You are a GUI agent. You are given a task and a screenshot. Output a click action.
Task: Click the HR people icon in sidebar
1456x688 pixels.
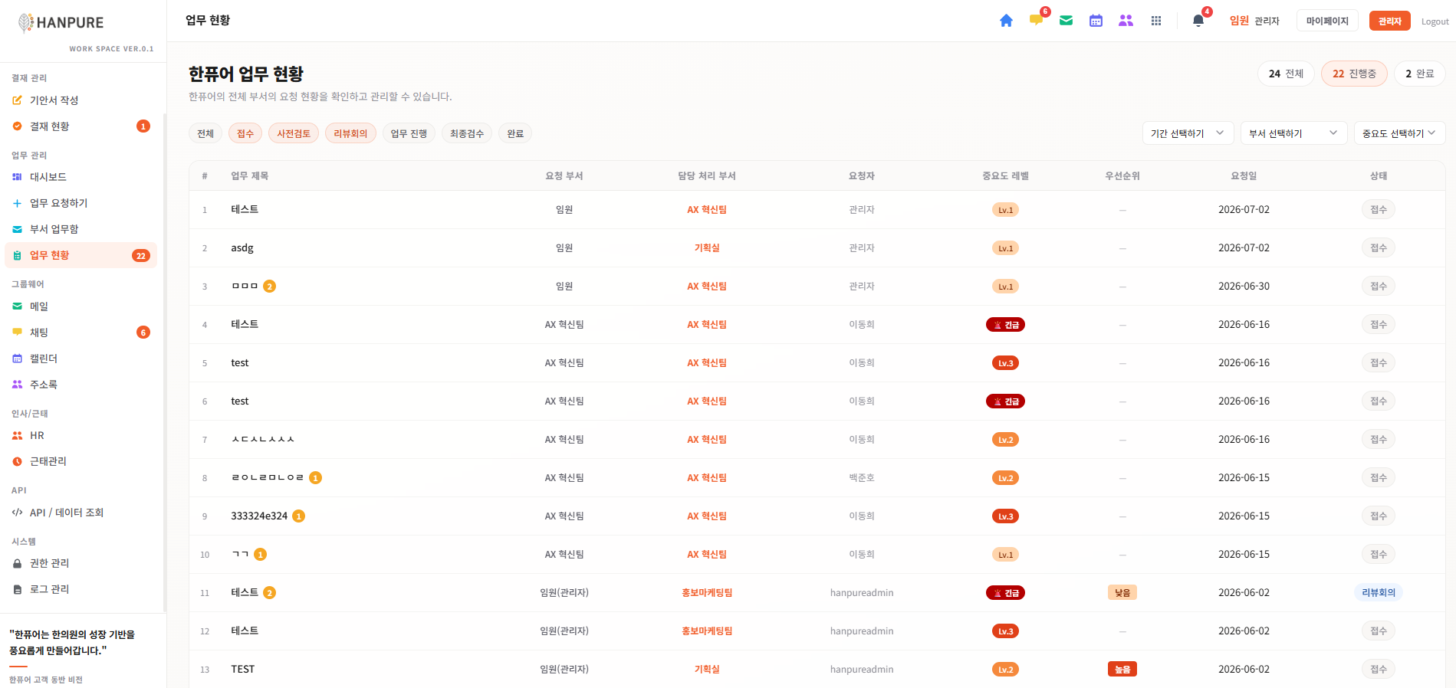coord(17,435)
